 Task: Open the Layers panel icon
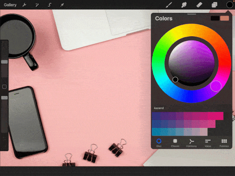click(214, 5)
